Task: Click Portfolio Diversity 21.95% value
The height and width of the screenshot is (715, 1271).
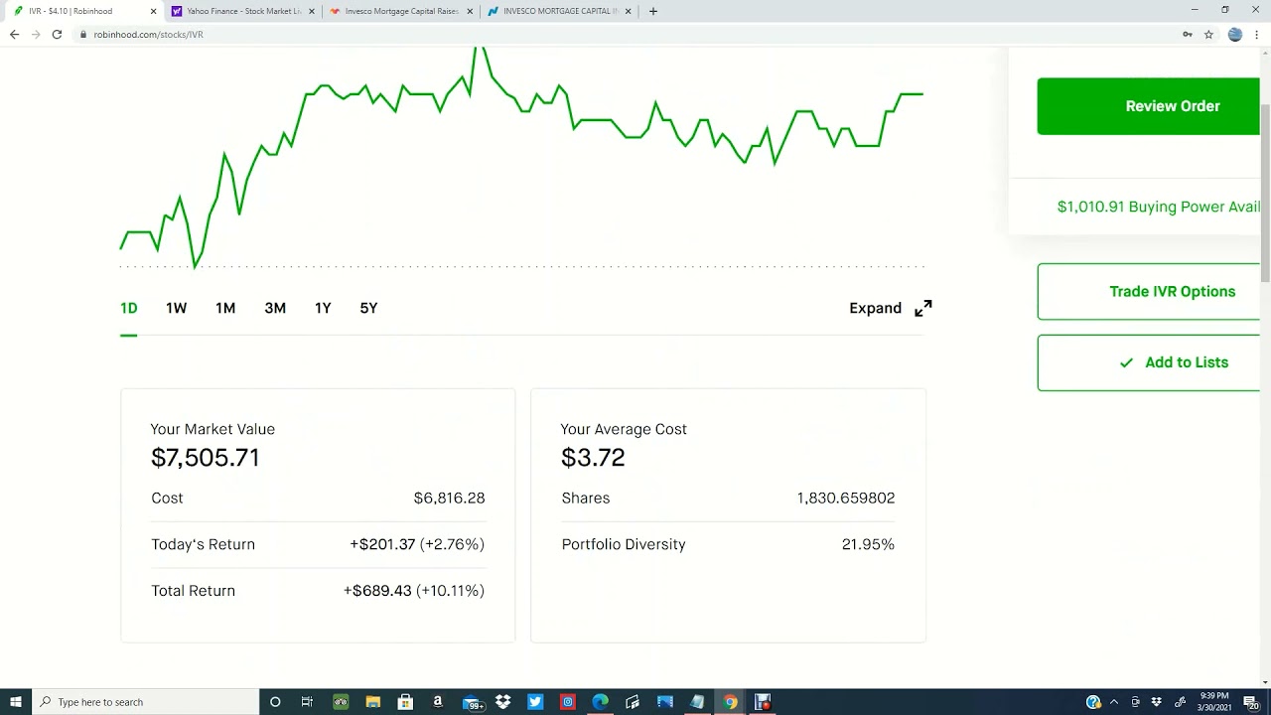Action: click(x=868, y=544)
